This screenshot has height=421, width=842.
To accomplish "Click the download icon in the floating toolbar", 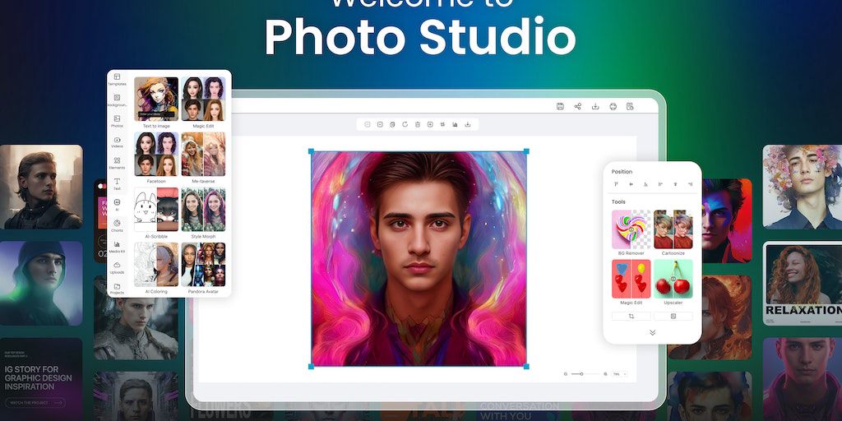I will click(468, 124).
